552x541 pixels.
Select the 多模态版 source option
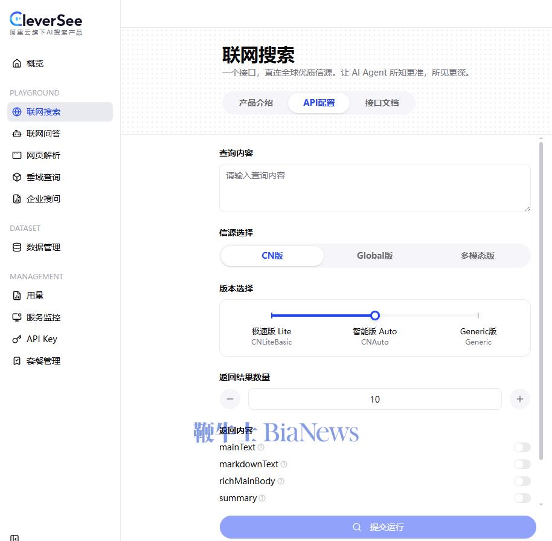click(477, 256)
